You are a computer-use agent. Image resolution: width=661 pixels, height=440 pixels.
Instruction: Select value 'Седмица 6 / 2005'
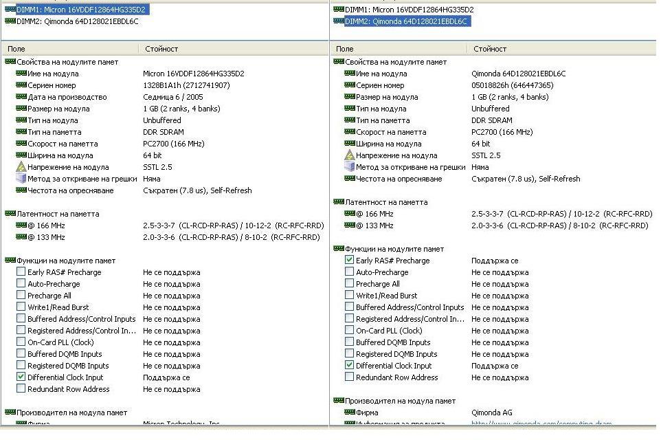point(173,97)
